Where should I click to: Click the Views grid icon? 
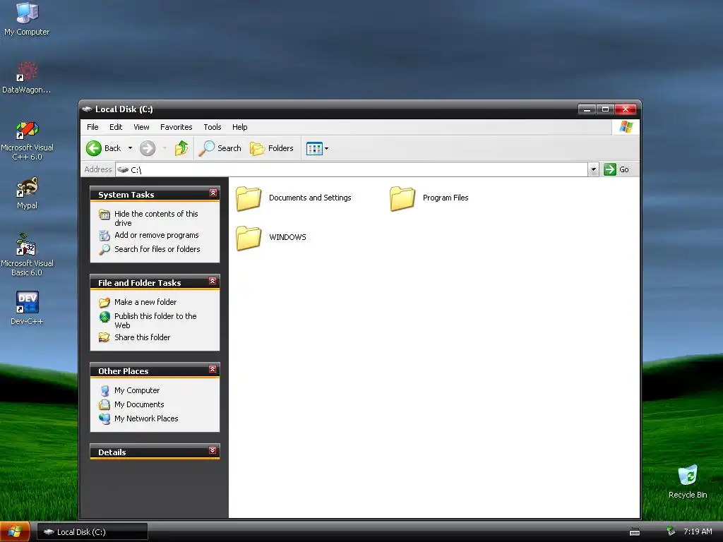tap(314, 148)
